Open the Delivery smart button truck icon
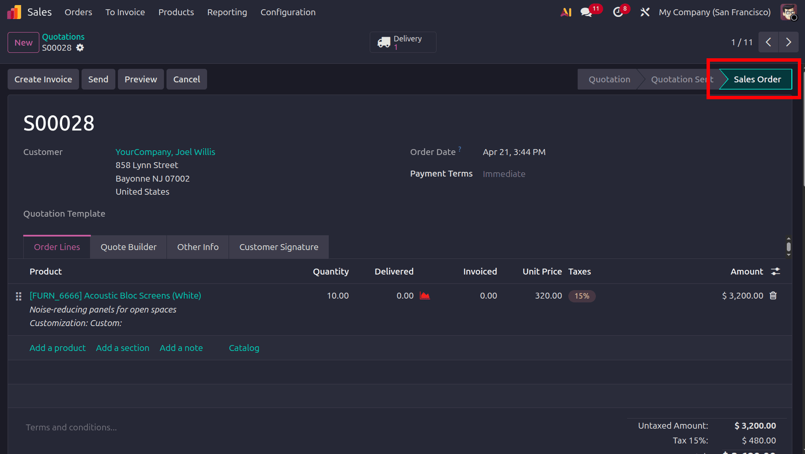 (384, 42)
